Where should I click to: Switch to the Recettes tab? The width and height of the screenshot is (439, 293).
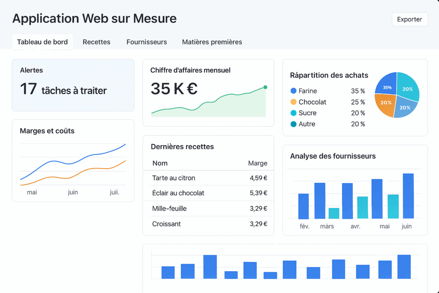[x=96, y=42]
